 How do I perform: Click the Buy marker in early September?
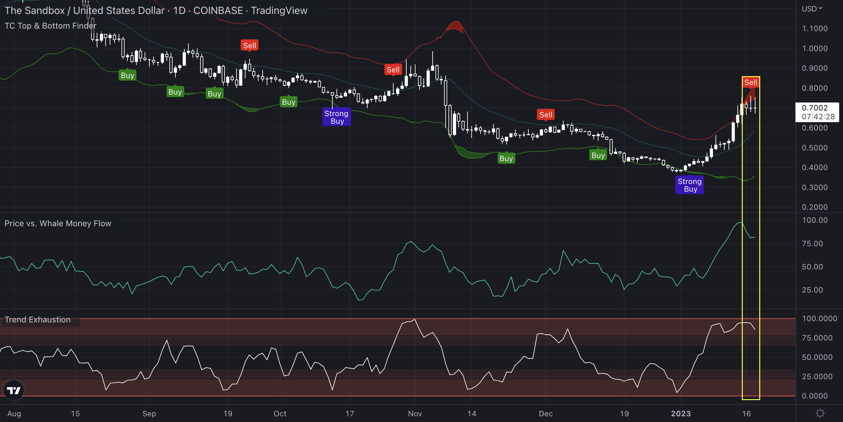pyautogui.click(x=175, y=92)
